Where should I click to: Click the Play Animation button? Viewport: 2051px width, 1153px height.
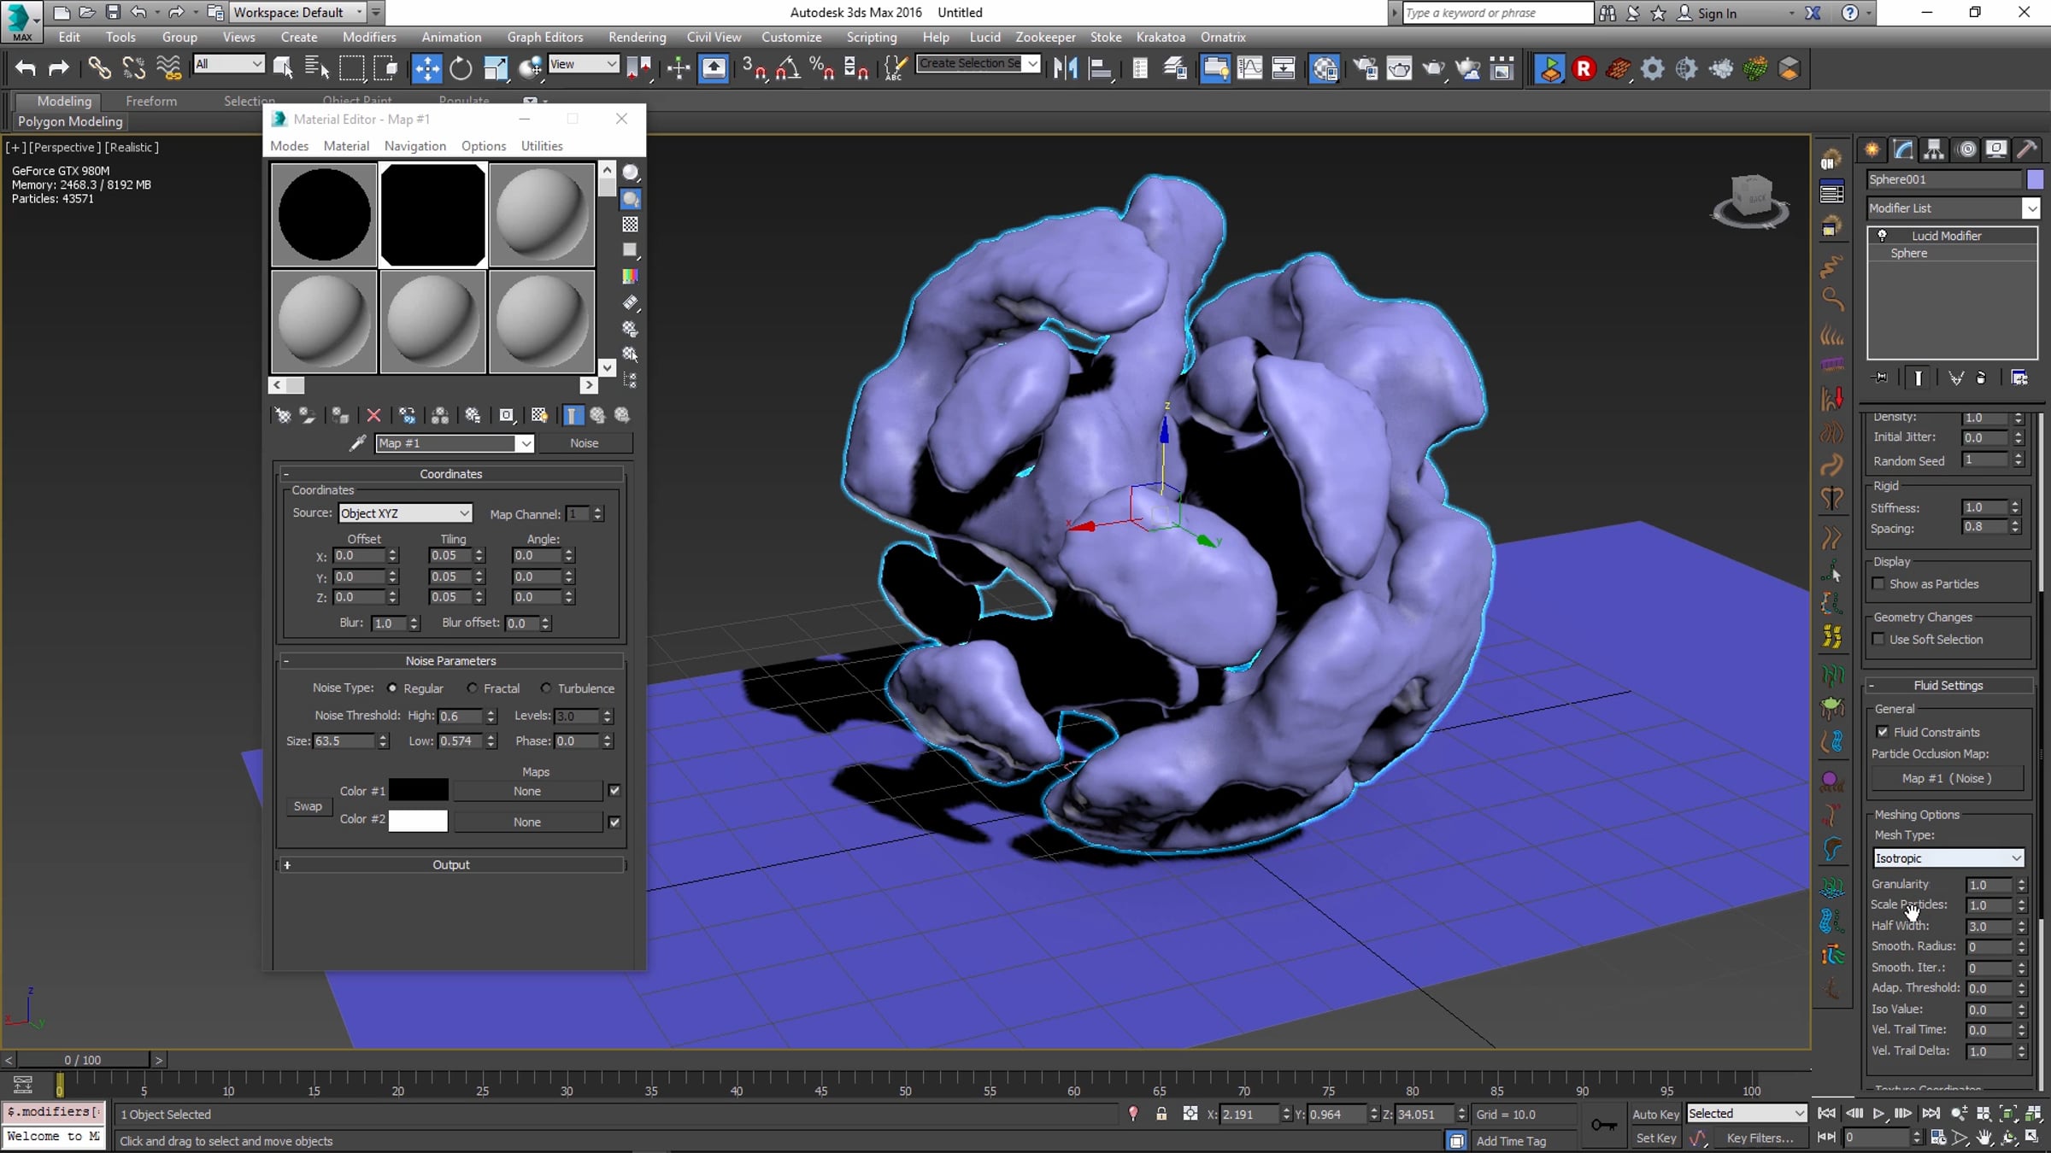(1878, 1114)
